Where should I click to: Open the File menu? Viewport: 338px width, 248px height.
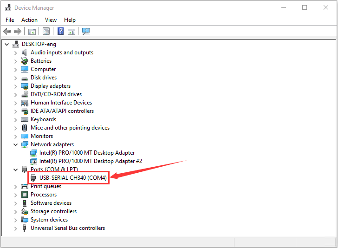(10, 20)
